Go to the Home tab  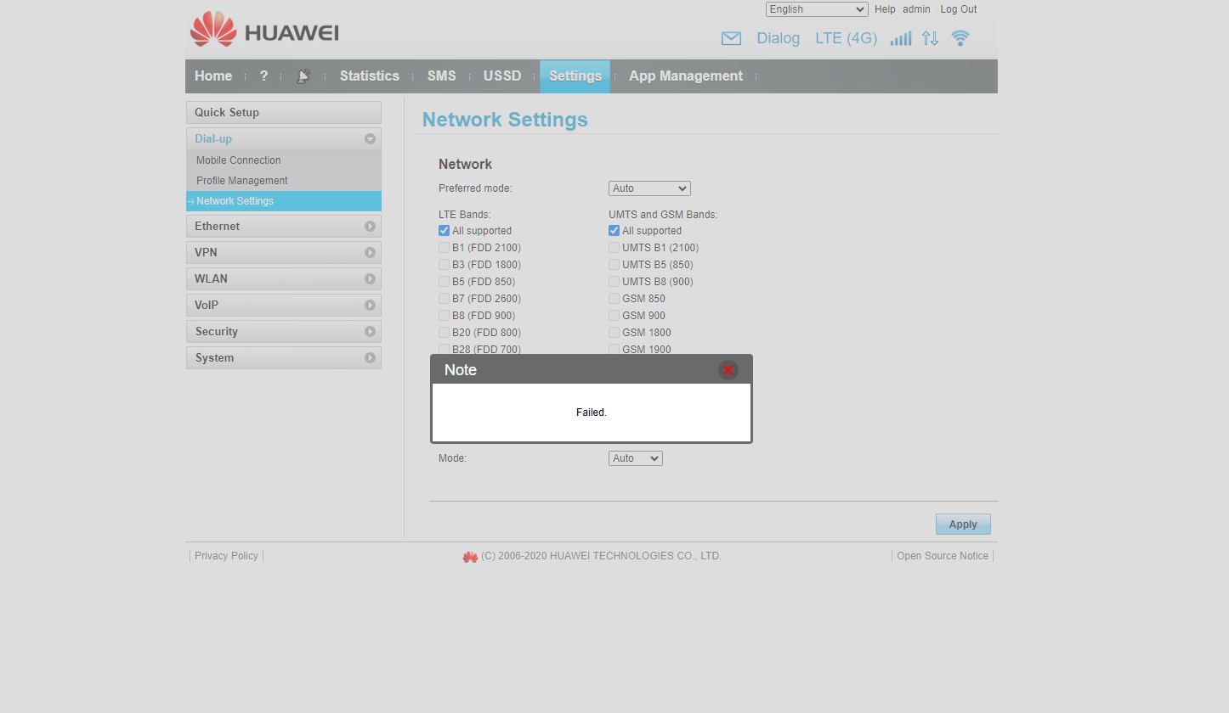pos(213,76)
